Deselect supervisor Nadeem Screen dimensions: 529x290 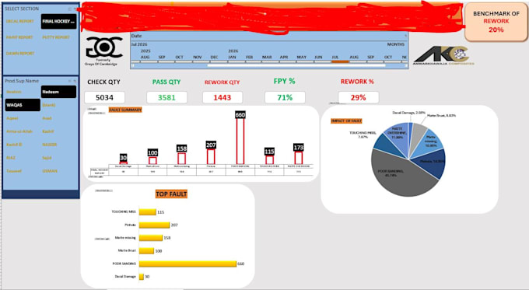coord(58,92)
